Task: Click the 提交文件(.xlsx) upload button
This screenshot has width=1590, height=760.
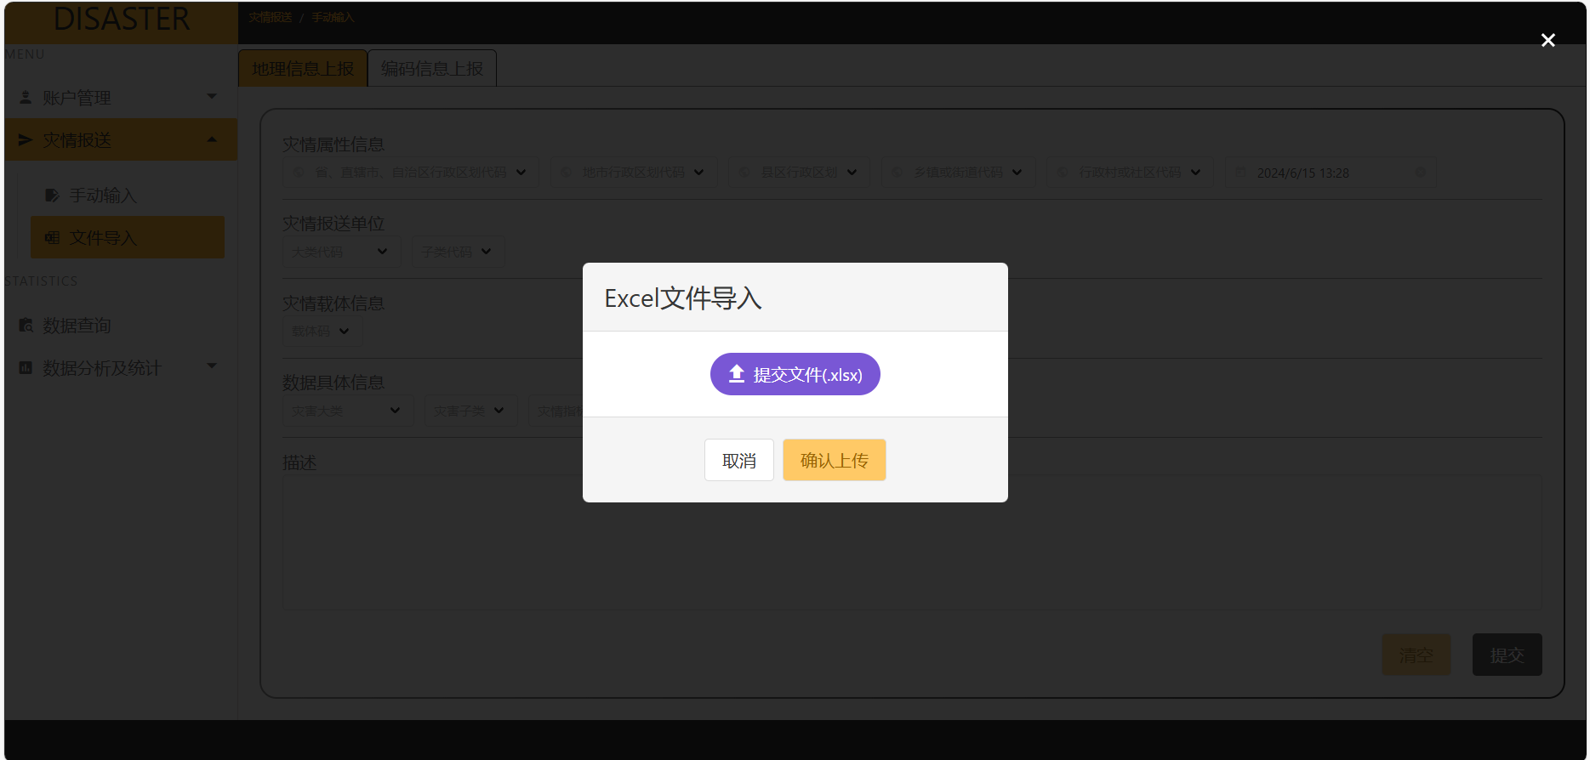Action: coord(795,374)
